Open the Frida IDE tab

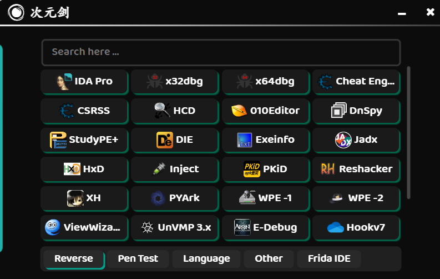click(329, 259)
